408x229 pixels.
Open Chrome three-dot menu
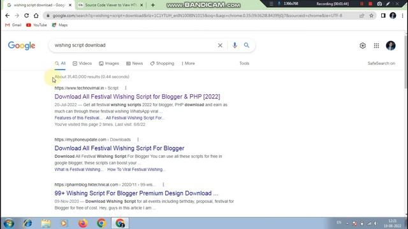[x=402, y=15]
